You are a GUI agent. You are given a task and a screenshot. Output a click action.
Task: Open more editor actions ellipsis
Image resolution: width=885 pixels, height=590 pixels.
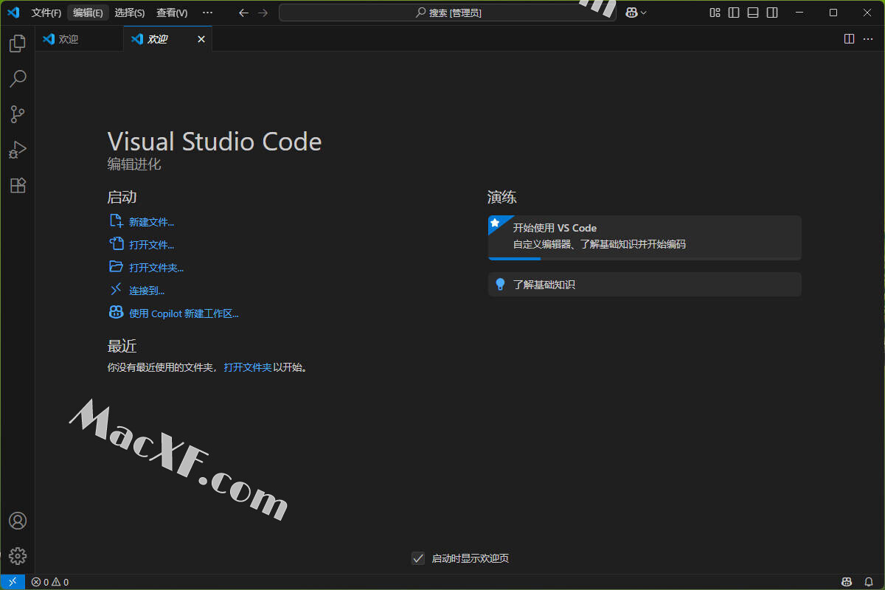tap(868, 39)
